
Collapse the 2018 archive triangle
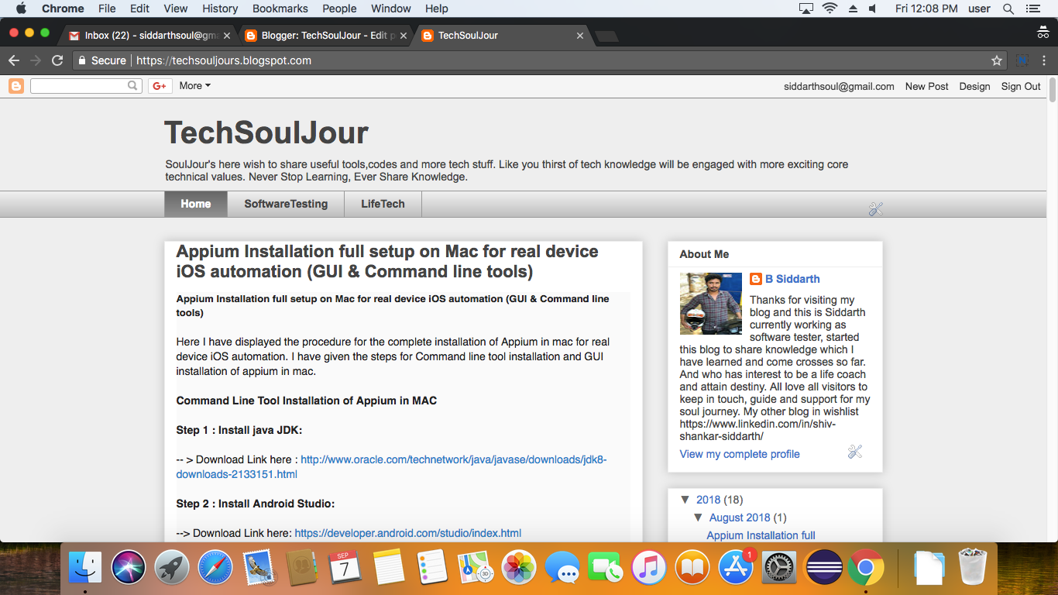tap(685, 500)
